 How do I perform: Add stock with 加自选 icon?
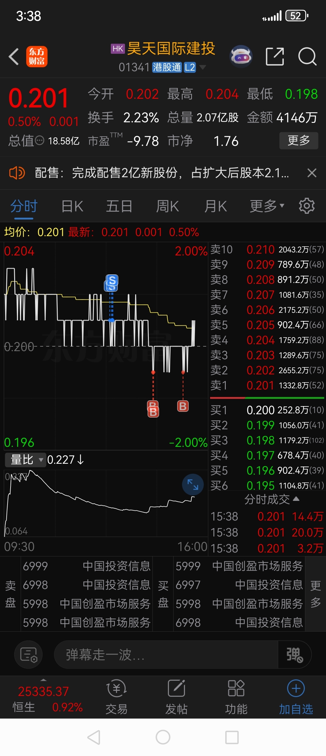(296, 697)
